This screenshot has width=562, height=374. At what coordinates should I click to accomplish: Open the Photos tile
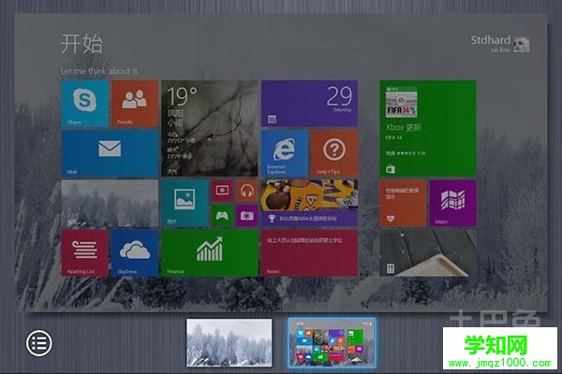pyautogui.click(x=185, y=203)
